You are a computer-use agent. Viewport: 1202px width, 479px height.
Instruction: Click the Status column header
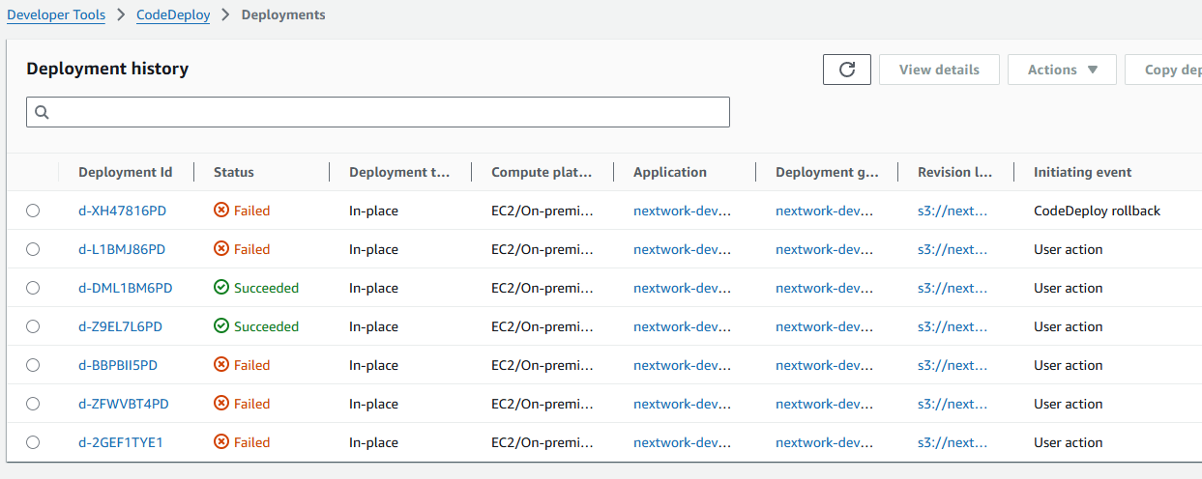point(234,172)
